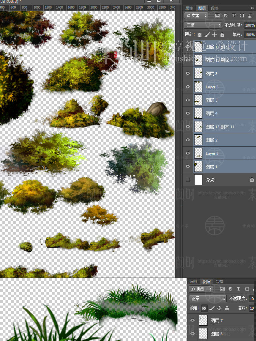The image size is (256, 341).
Task: Click 不透明度 value field in lower panel
Action: (x=252, y=298)
